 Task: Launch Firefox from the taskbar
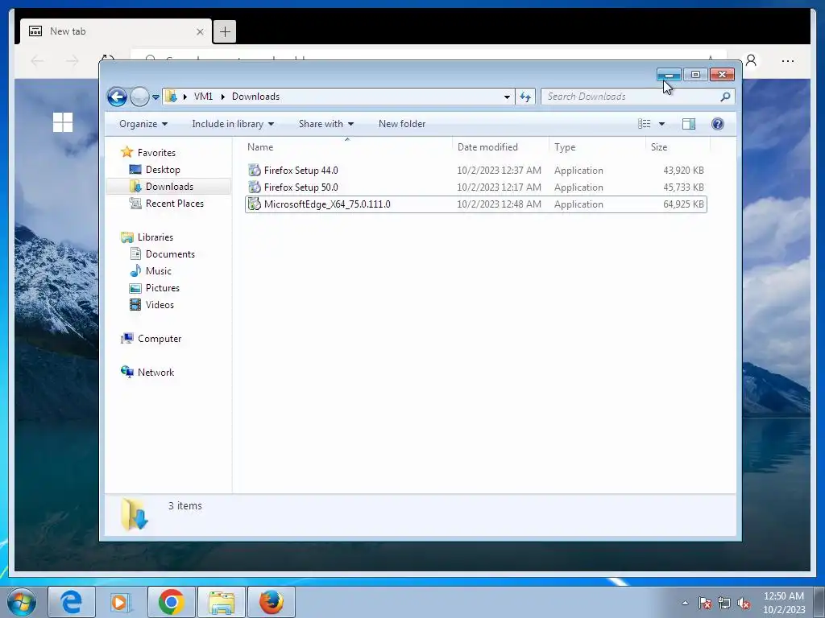272,602
